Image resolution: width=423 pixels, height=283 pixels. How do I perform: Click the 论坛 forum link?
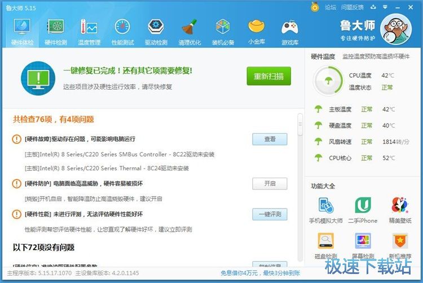330,7
